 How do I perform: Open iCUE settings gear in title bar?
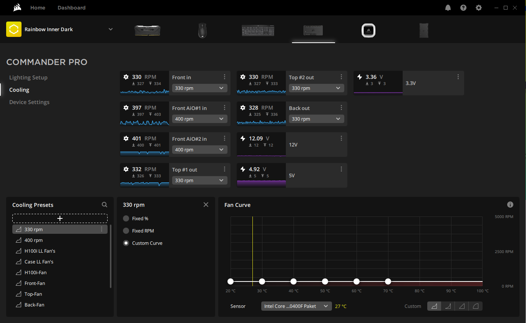pos(479,8)
